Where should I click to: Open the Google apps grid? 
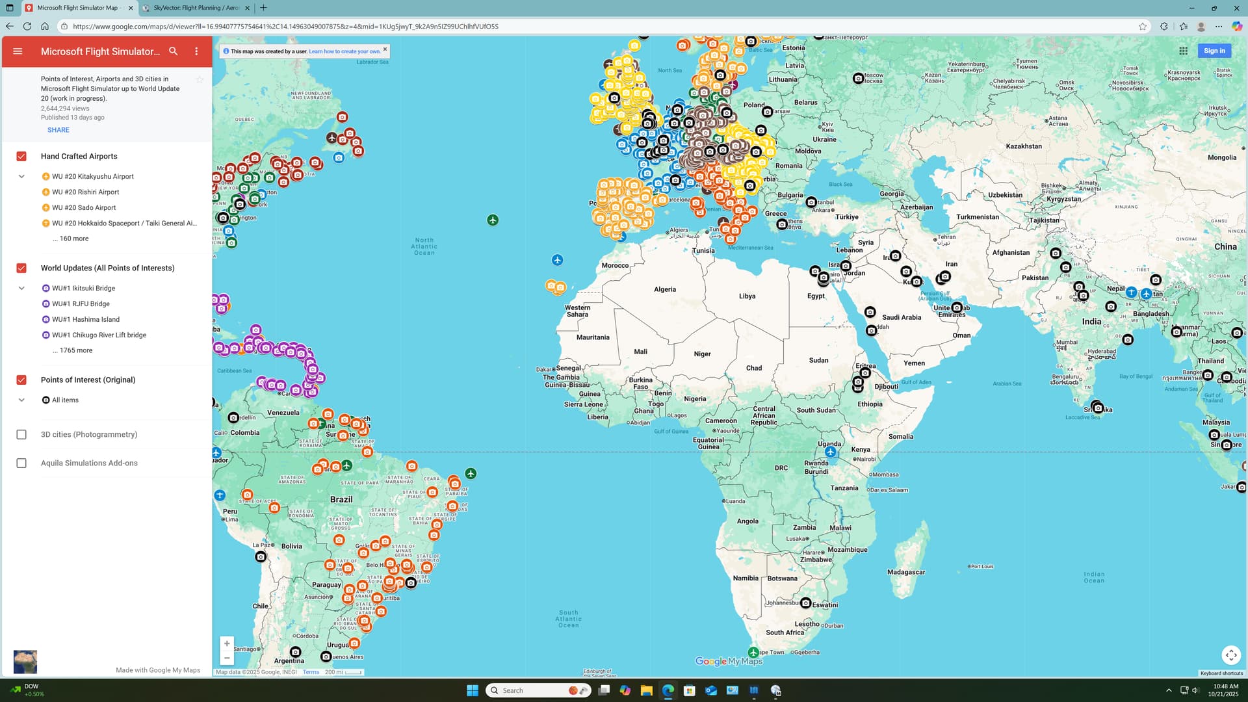1183,51
